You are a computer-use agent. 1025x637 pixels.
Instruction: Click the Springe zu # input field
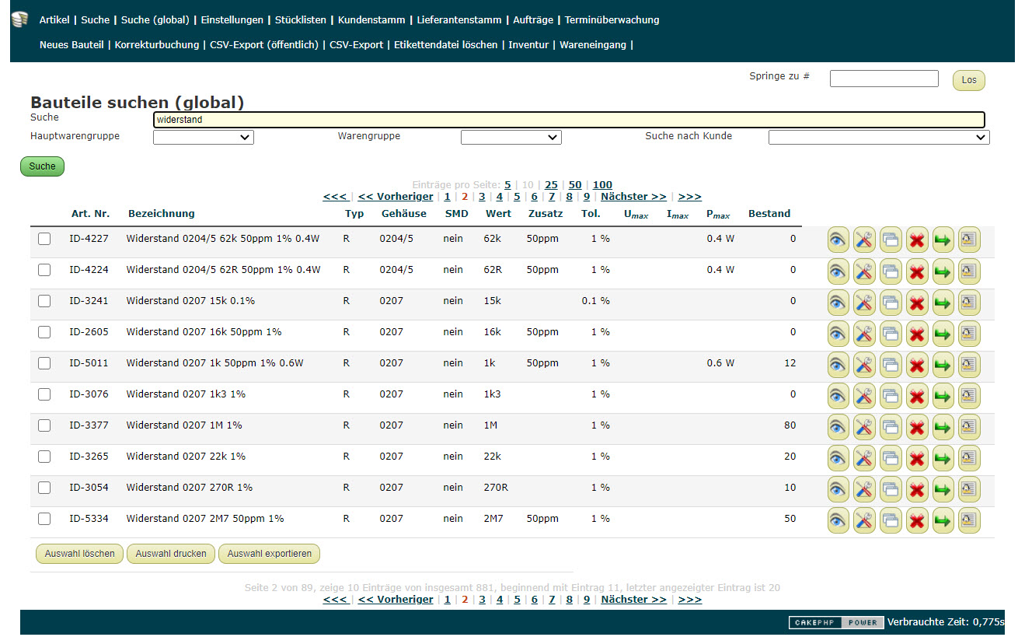[884, 79]
